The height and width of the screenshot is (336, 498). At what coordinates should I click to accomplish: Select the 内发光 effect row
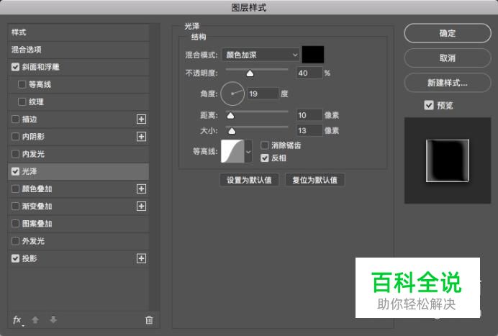click(78, 154)
